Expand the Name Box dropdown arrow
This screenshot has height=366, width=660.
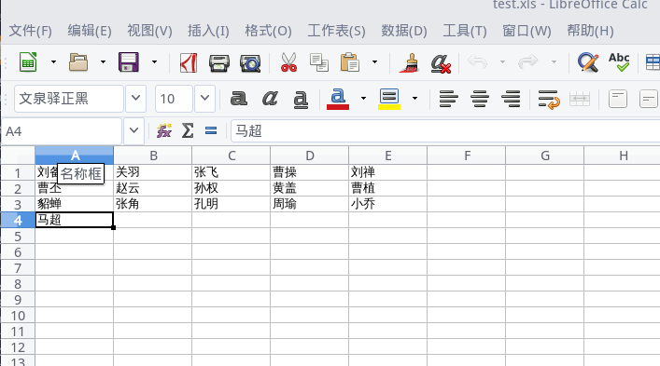pos(133,131)
